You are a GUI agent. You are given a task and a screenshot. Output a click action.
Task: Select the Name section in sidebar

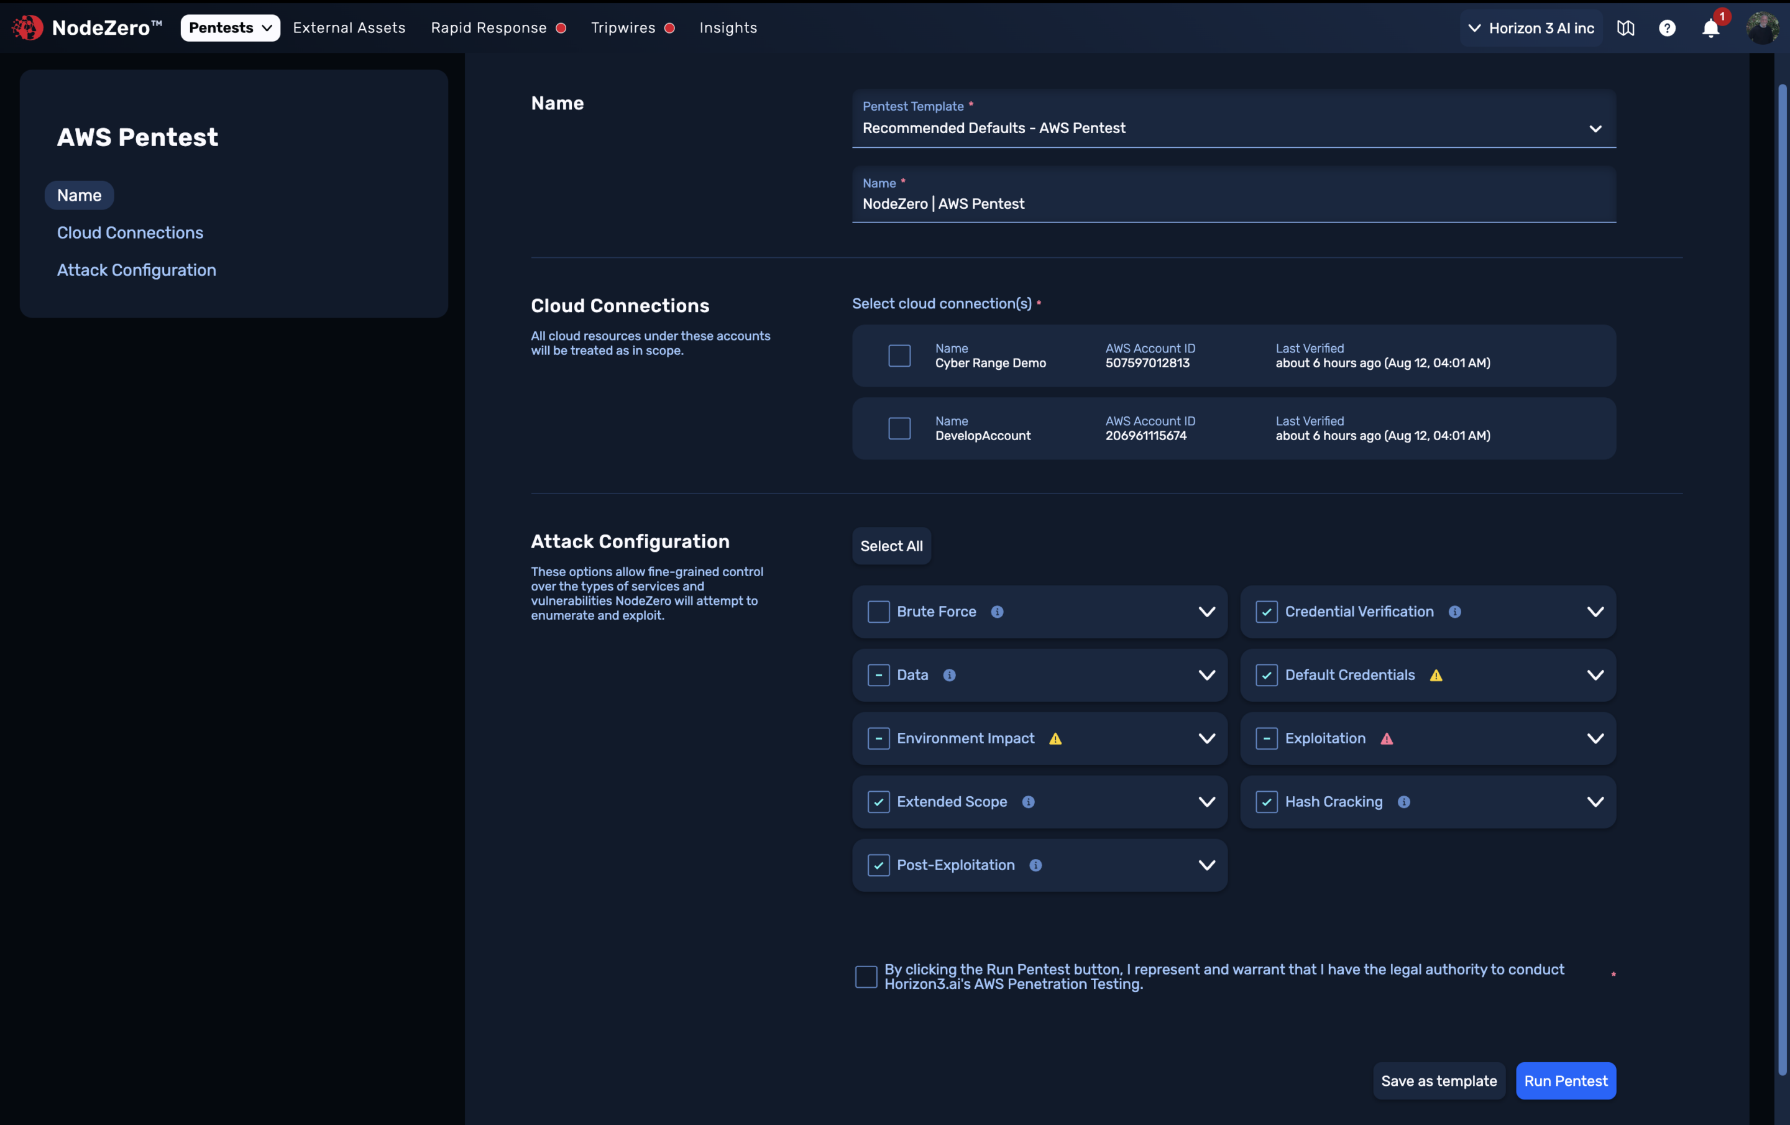click(x=80, y=195)
